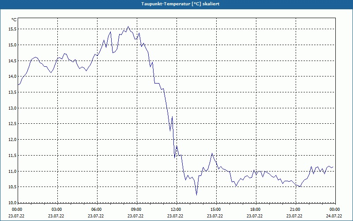Image resolution: width=353 pixels, height=221 pixels.
Task: Select the '11,0' y-axis label
Action: coord(12,171)
